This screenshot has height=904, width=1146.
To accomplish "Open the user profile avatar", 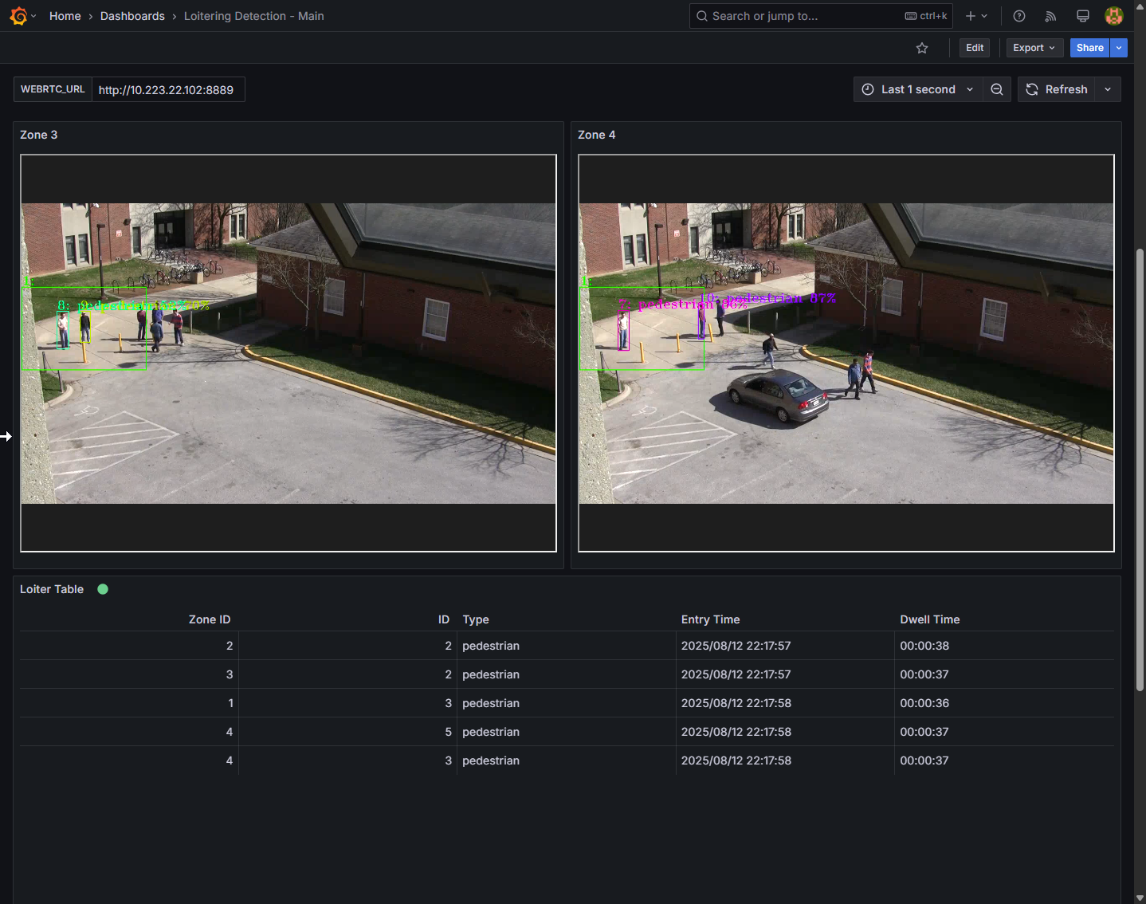I will click(x=1113, y=16).
